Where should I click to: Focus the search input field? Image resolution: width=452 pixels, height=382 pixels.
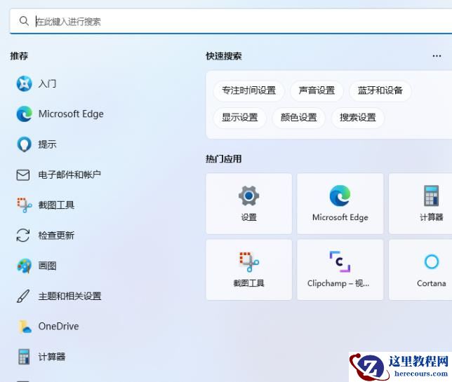pos(231,21)
